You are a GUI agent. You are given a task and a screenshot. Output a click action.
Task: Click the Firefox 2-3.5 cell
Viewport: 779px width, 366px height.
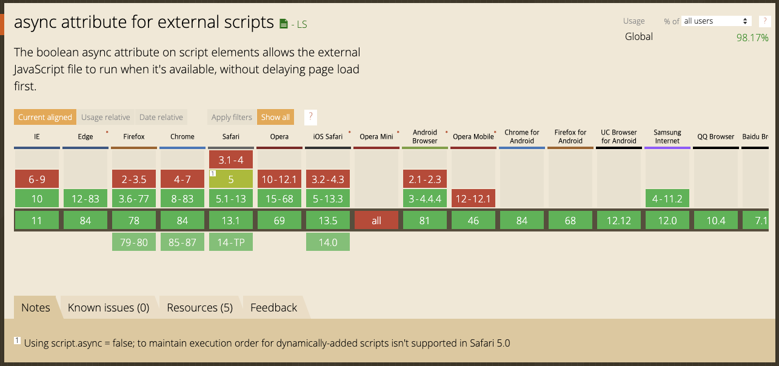pos(134,179)
